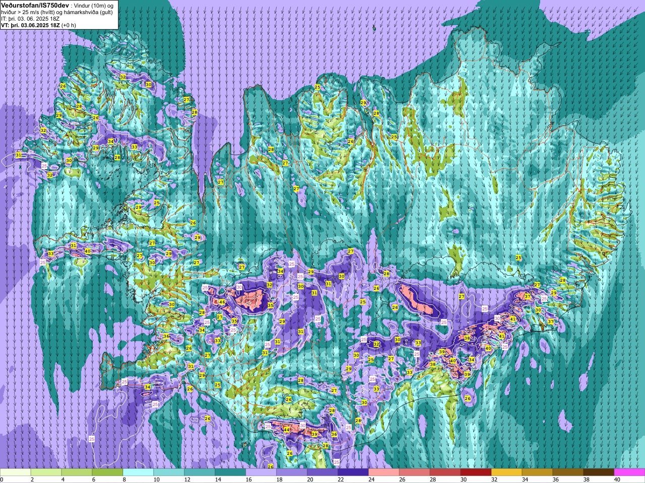
Task: Click the 24–26 m/s pink legend swatch
Action: tap(384, 472)
